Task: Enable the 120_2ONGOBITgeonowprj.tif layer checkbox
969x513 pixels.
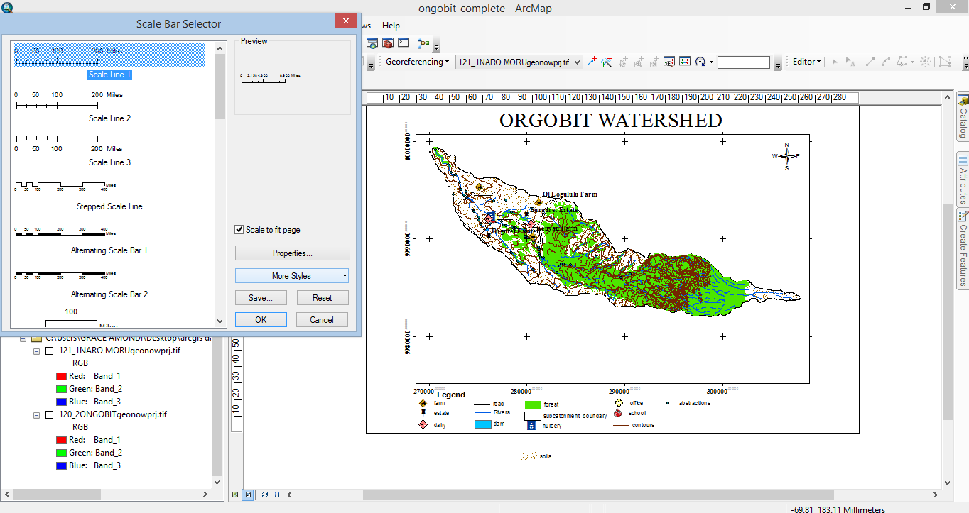Action: click(49, 415)
